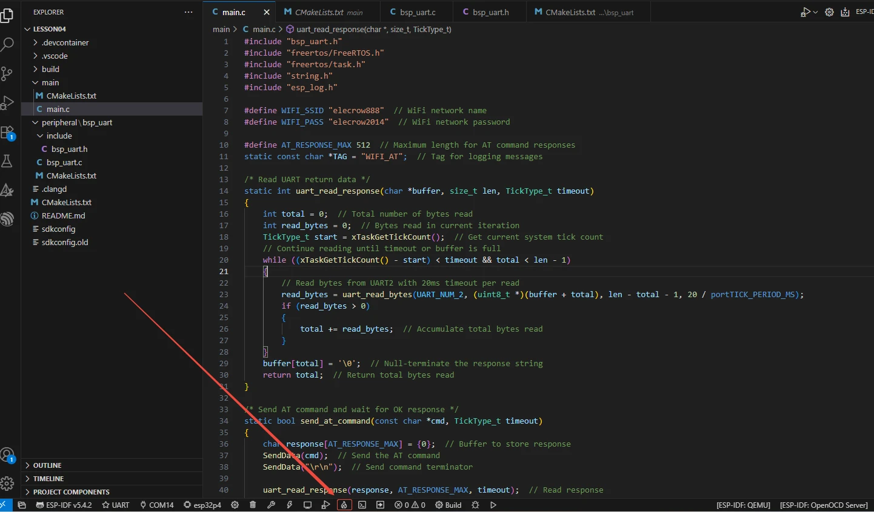874x512 pixels.
Task: Open the Testing flask icon view
Action: pos(7,161)
